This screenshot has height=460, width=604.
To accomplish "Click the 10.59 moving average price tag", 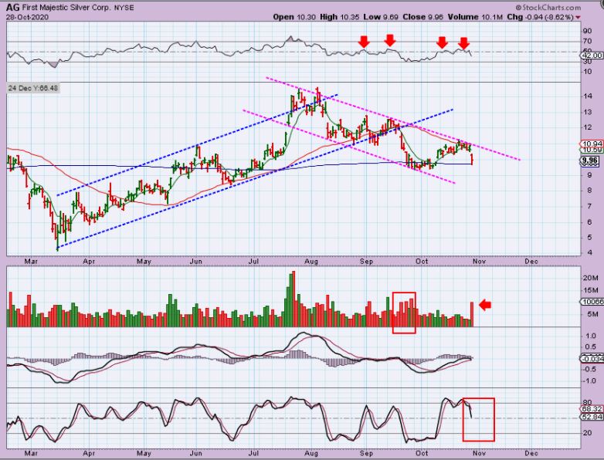I will [592, 150].
